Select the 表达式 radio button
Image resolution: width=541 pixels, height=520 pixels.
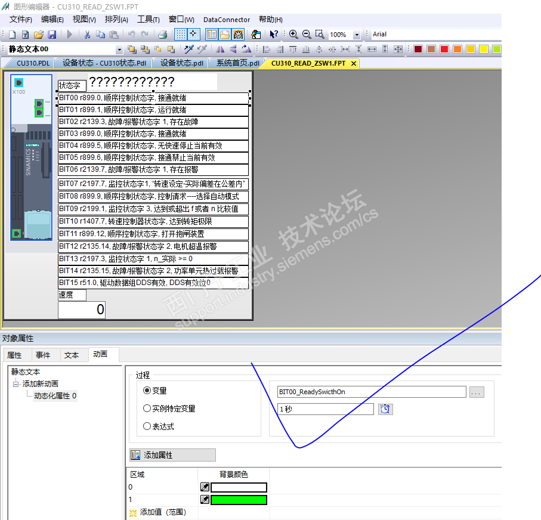pyautogui.click(x=147, y=426)
